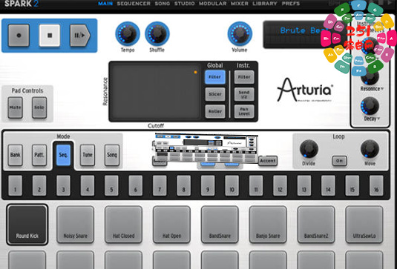Image resolution: width=397 pixels, height=269 pixels.
Task: Activate step button 1
Action: pos(15,186)
